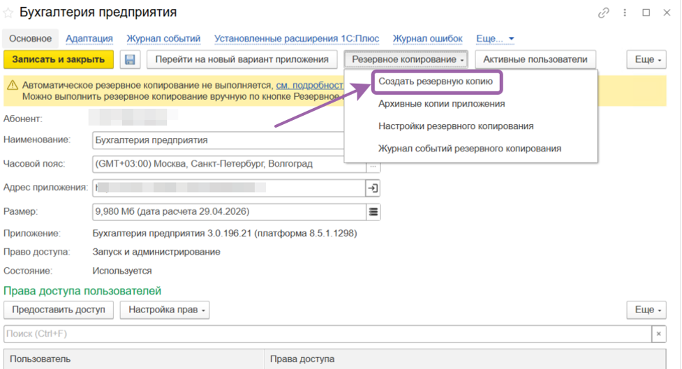Add window to favorites with star icon
Image resolution: width=682 pixels, height=369 pixels.
(8, 13)
